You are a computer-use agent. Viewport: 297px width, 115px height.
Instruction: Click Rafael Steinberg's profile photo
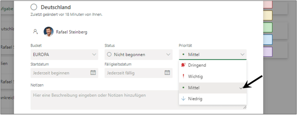(x=48, y=32)
